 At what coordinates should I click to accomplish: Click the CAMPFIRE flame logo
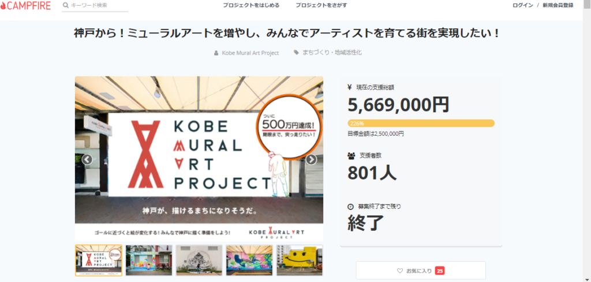click(x=3, y=5)
